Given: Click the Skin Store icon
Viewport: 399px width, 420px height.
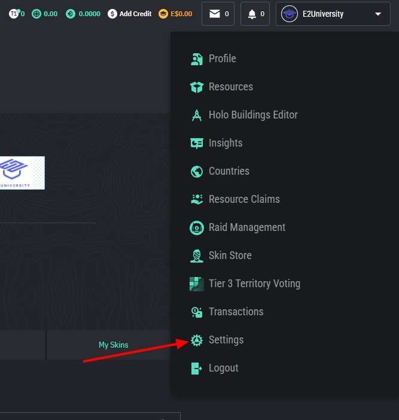Looking at the screenshot, I should click(x=197, y=255).
